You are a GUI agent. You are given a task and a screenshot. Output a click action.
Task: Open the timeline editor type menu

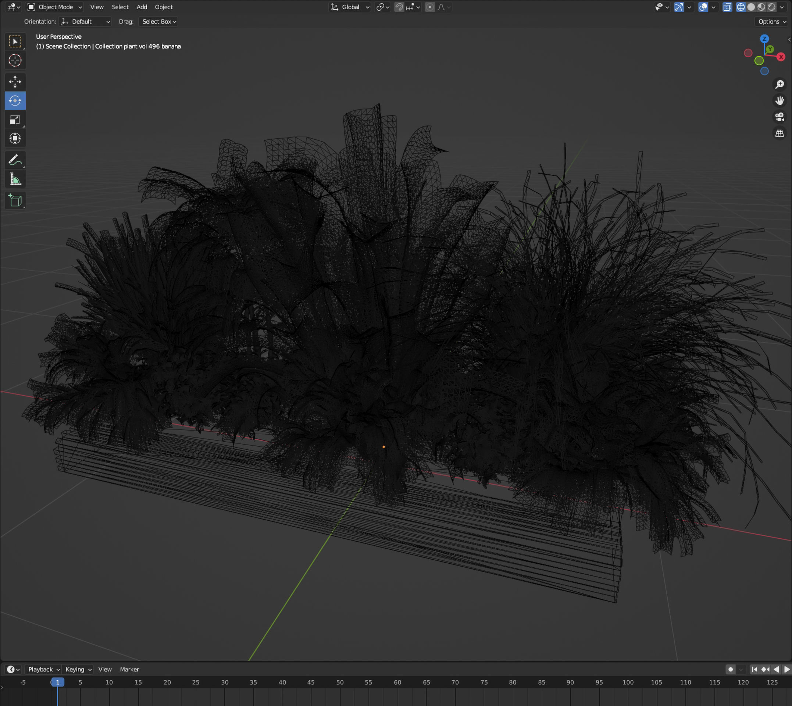(x=13, y=669)
